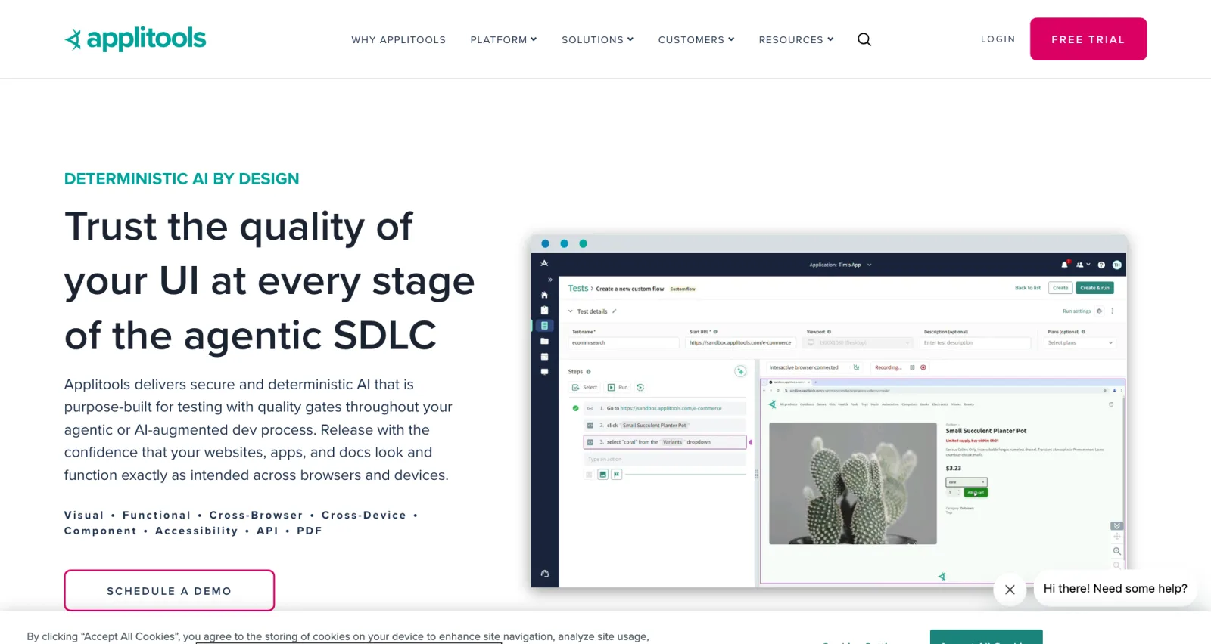
Task: Click the double-chevron collapse icon in the demo preview
Action: tap(1116, 525)
